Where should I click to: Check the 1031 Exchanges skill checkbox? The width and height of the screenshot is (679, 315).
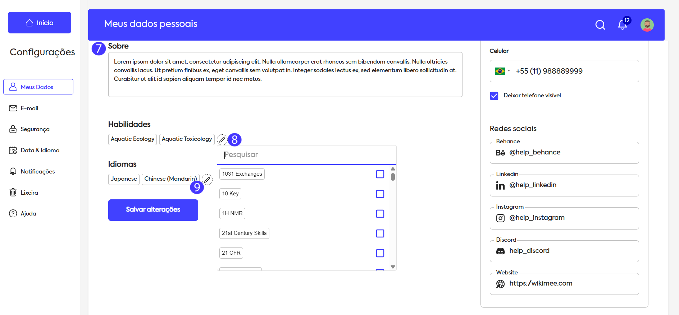pyautogui.click(x=380, y=174)
